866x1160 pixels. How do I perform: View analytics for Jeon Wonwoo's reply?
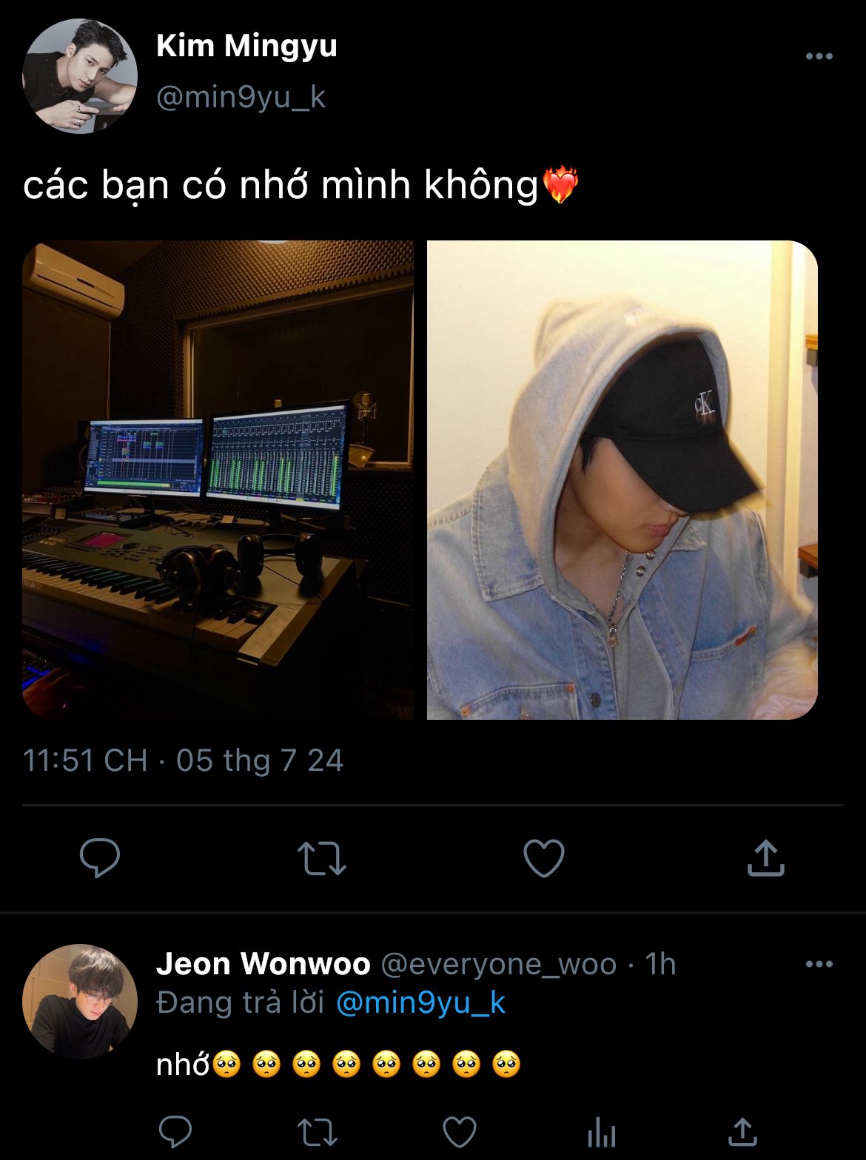pos(602,1133)
